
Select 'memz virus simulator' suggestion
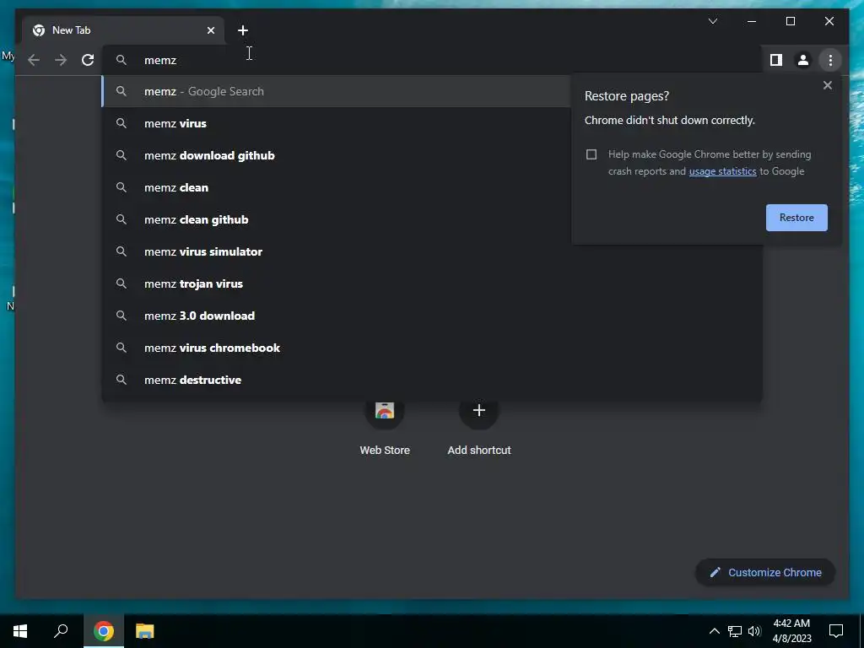pos(432,251)
